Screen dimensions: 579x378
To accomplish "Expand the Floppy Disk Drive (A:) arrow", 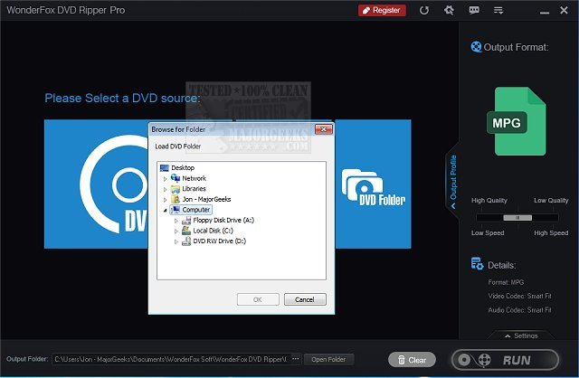I will tap(176, 221).
